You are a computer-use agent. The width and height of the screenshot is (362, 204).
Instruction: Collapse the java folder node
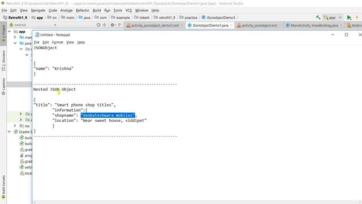[x=15, y=43]
